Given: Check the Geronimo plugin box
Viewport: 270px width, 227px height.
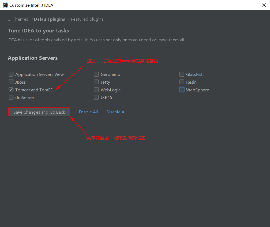Looking at the screenshot, I should point(96,74).
